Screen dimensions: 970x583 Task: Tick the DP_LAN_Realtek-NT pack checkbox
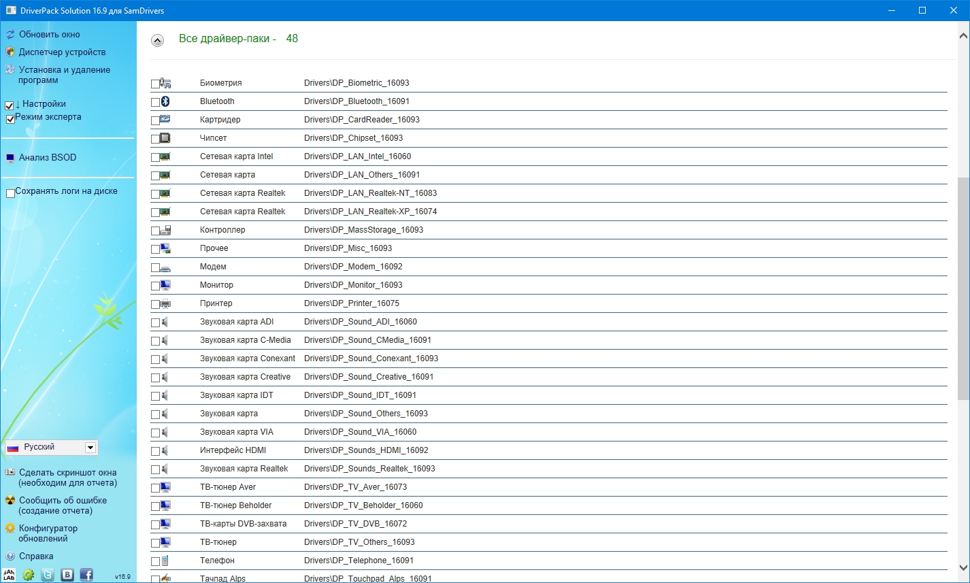[x=155, y=194]
